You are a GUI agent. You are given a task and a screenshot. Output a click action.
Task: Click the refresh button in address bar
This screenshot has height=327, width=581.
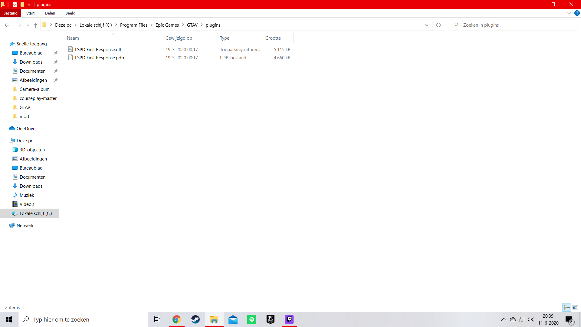click(438, 25)
